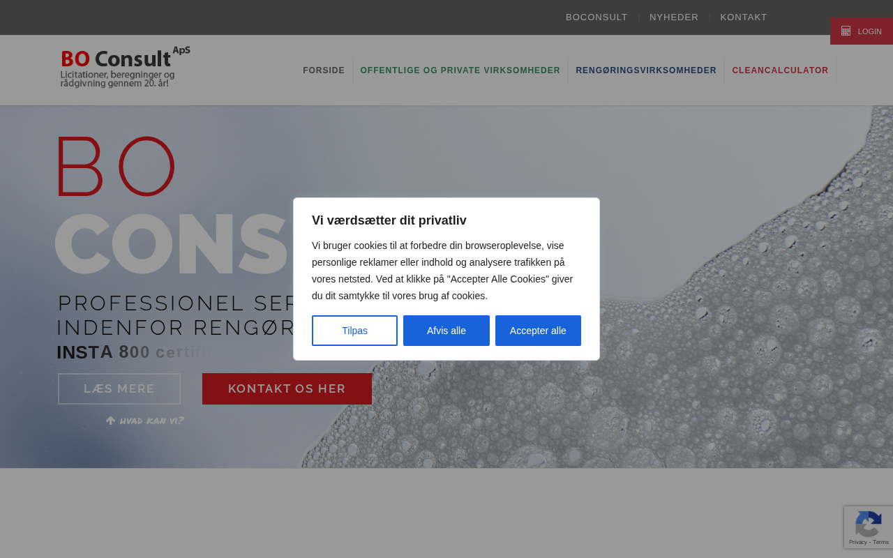The width and height of the screenshot is (893, 558).
Task: Click the Login button
Action: (862, 31)
